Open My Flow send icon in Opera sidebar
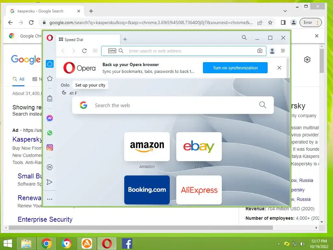The width and height of the screenshot is (333, 250). pos(49,182)
